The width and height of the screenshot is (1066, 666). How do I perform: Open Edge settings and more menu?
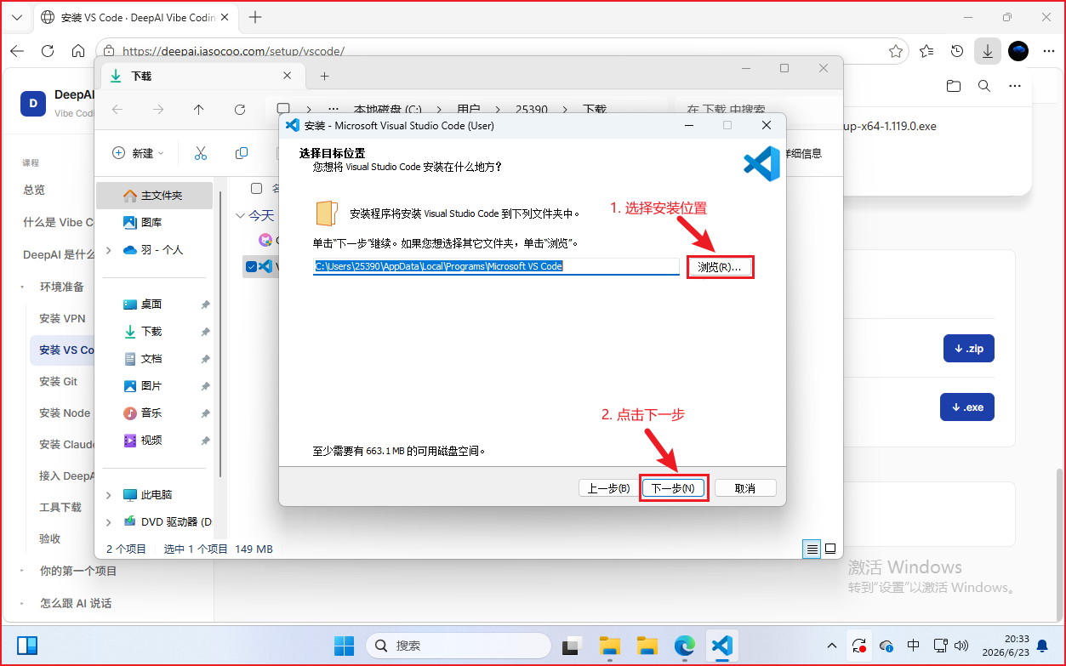[x=1048, y=51]
